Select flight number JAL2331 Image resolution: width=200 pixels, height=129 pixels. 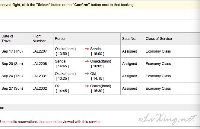40,76
